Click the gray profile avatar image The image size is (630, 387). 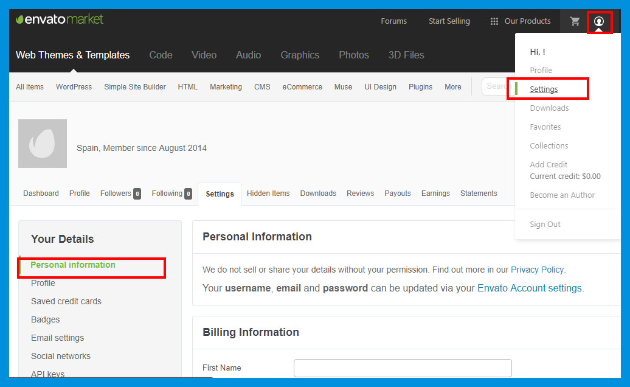[43, 144]
